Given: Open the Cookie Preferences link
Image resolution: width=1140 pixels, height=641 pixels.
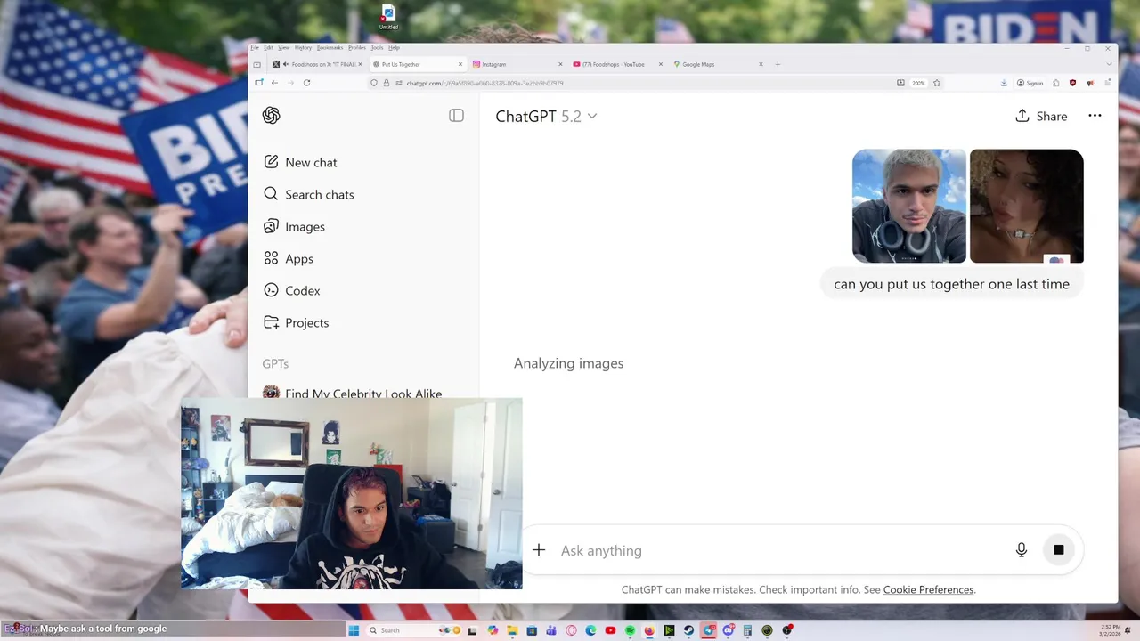Looking at the screenshot, I should (928, 589).
